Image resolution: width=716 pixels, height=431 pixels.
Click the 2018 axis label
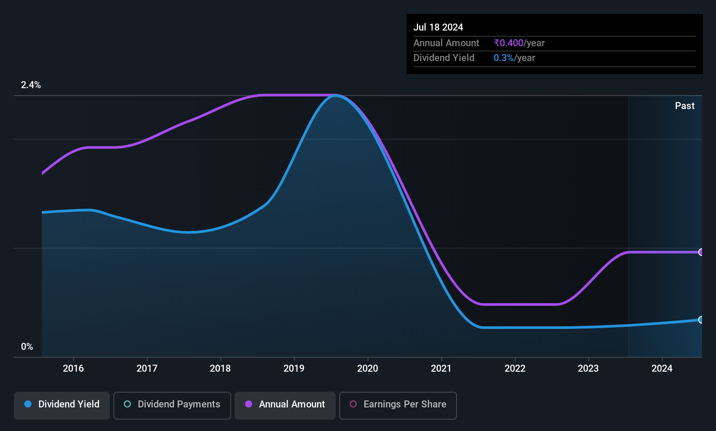point(220,368)
